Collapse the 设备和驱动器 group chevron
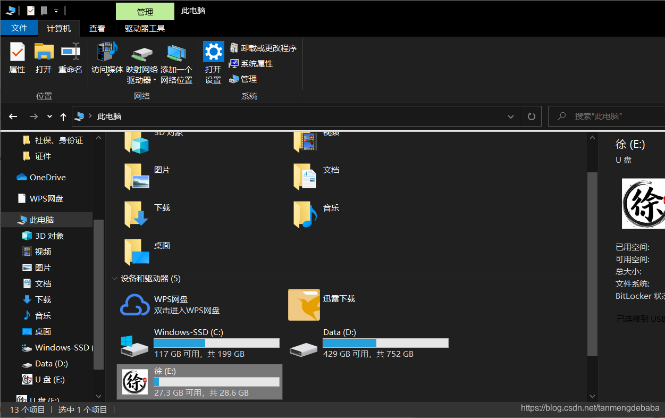Image resolution: width=665 pixels, height=418 pixels. coord(114,278)
